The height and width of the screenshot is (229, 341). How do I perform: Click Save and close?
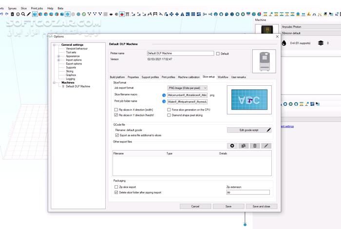262,206
